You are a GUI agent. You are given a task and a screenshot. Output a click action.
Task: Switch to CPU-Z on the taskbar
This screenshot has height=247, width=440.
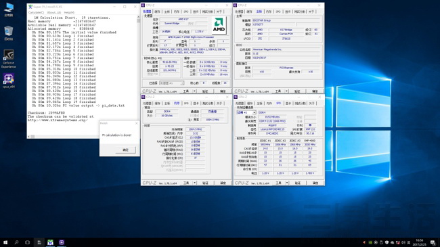pyautogui.click(x=62, y=242)
